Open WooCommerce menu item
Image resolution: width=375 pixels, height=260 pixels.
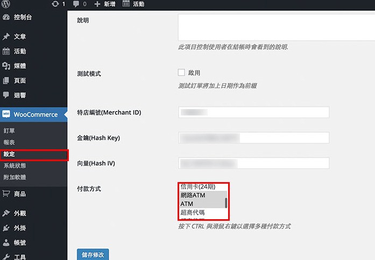33,114
